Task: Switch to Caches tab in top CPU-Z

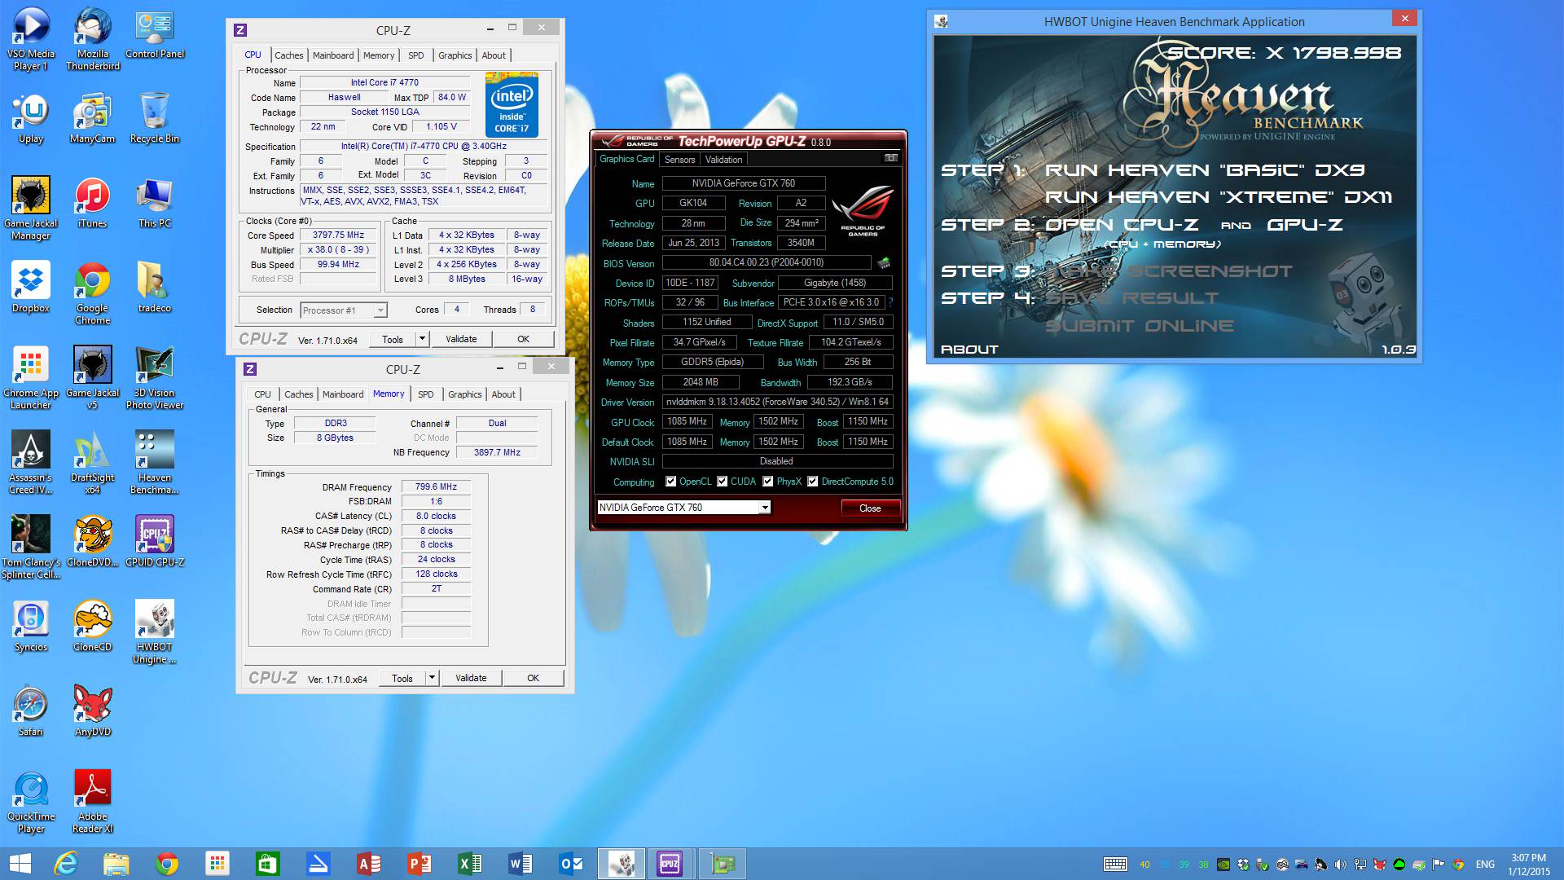Action: point(288,55)
